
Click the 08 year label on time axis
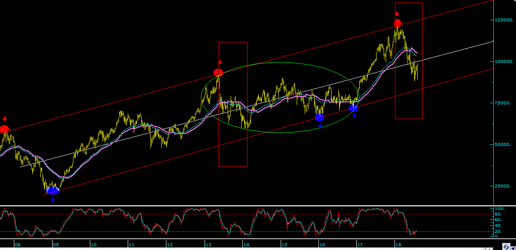point(17,245)
